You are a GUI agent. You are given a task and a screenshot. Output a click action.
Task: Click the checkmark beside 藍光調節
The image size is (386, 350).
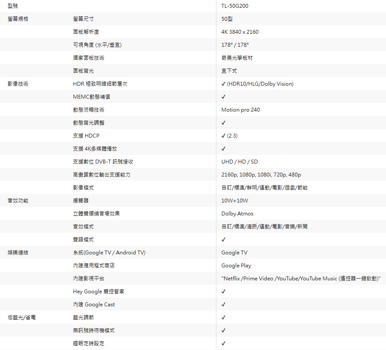point(223,318)
